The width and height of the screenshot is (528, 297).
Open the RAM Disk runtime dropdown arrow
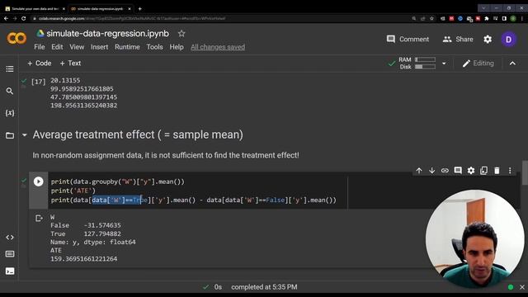pyautogui.click(x=444, y=64)
